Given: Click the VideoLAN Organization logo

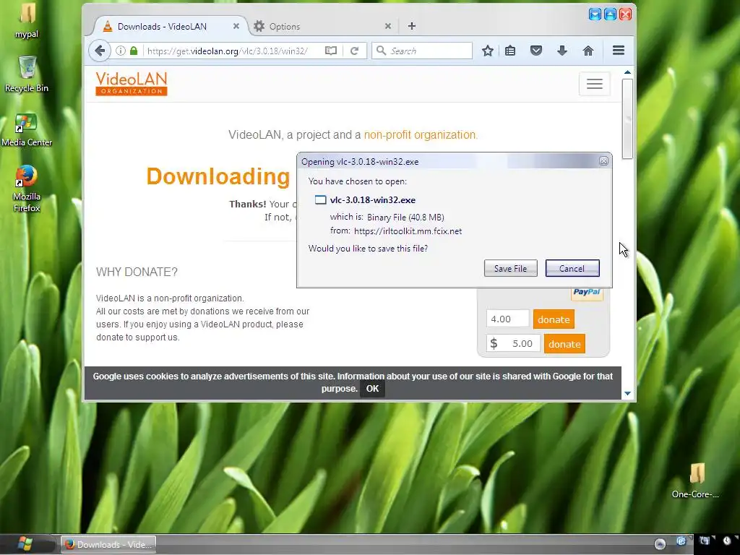Looking at the screenshot, I should pyautogui.click(x=132, y=84).
